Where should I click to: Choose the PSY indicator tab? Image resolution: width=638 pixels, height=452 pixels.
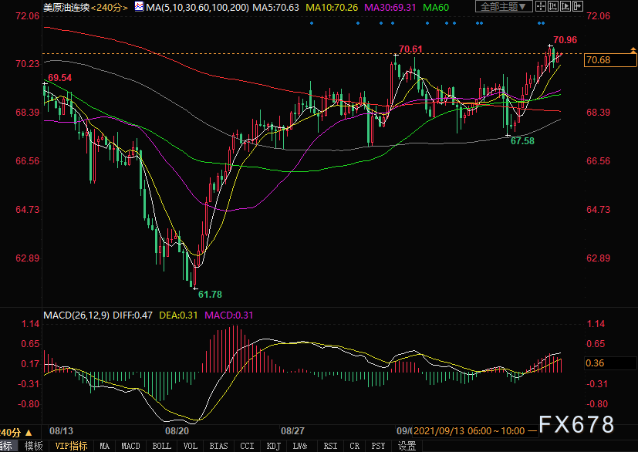coord(378,446)
